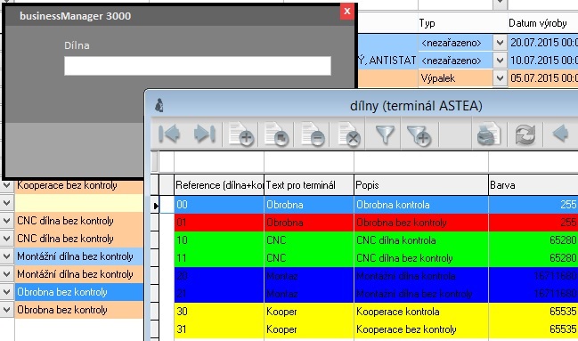578x341 pixels.
Task: Select Kooper text in row 30
Action: [x=309, y=312]
